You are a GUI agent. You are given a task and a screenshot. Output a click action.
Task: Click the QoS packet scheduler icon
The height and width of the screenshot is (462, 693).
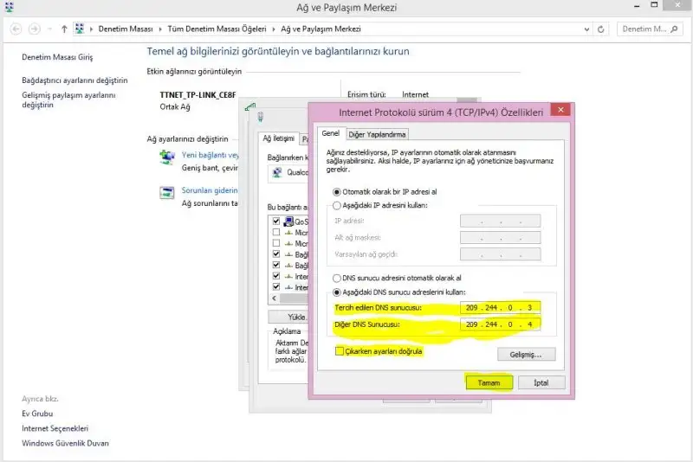click(x=288, y=221)
